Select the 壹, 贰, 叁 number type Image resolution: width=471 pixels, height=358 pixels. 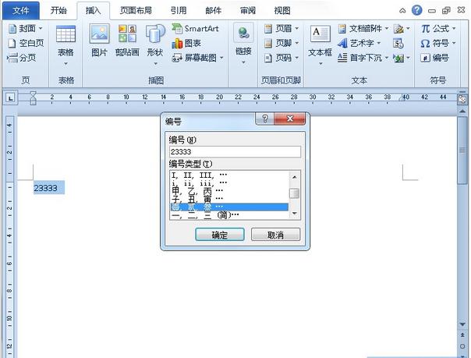[x=230, y=207]
